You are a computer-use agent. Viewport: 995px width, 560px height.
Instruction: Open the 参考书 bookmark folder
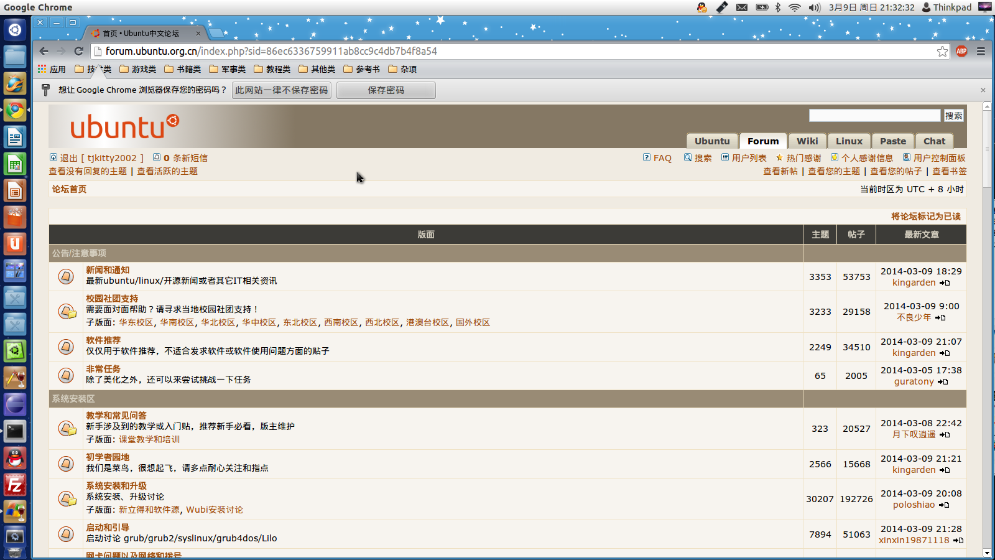(361, 69)
